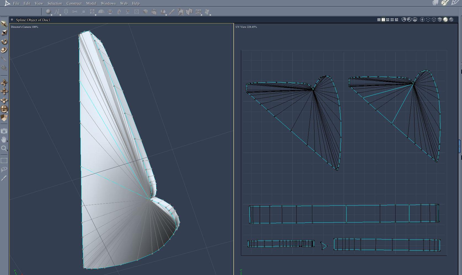Open the Construct menu

74,3
